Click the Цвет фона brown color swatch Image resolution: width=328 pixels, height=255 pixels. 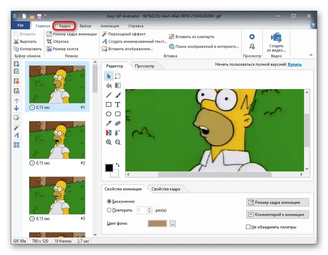(x=157, y=223)
